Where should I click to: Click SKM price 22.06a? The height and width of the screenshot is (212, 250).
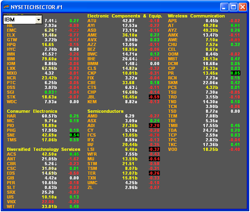[x=210, y=83]
